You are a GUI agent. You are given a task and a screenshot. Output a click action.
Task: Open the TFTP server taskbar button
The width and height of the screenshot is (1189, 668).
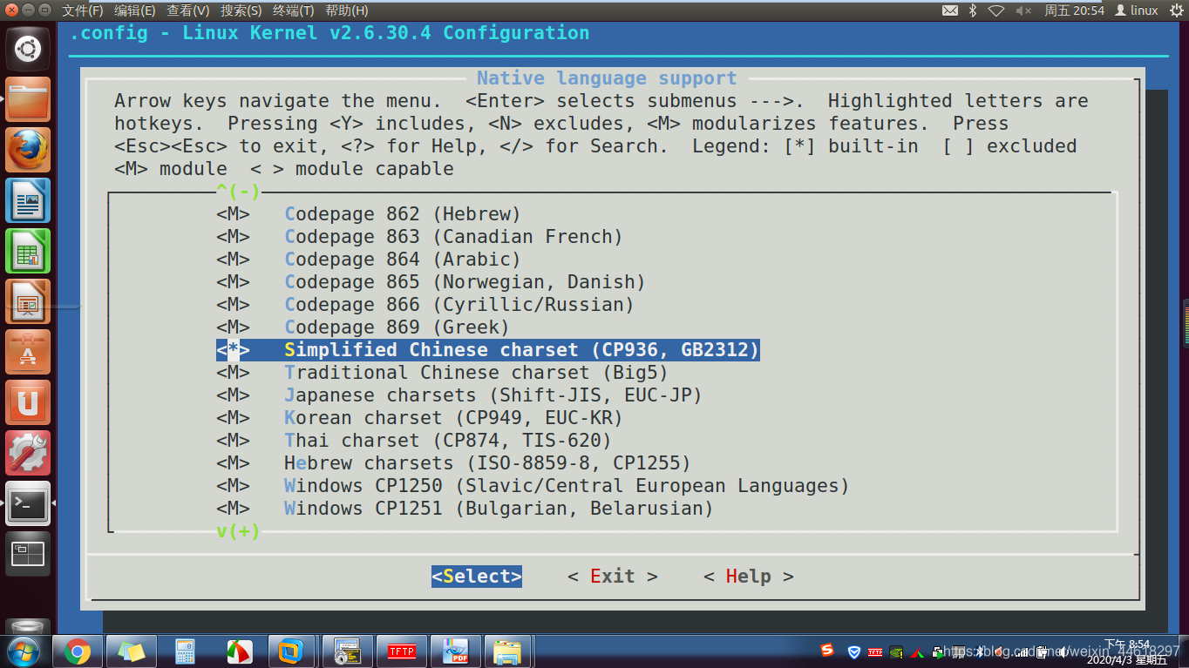401,651
